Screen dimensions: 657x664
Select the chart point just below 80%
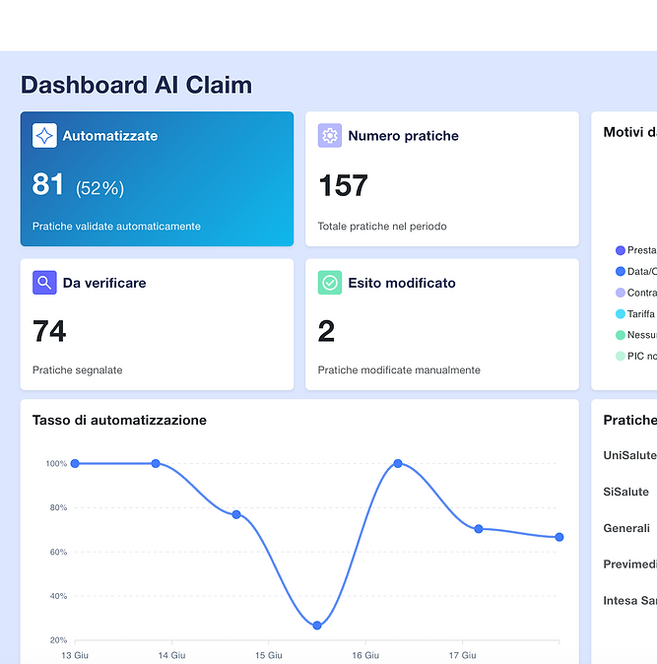coord(236,514)
